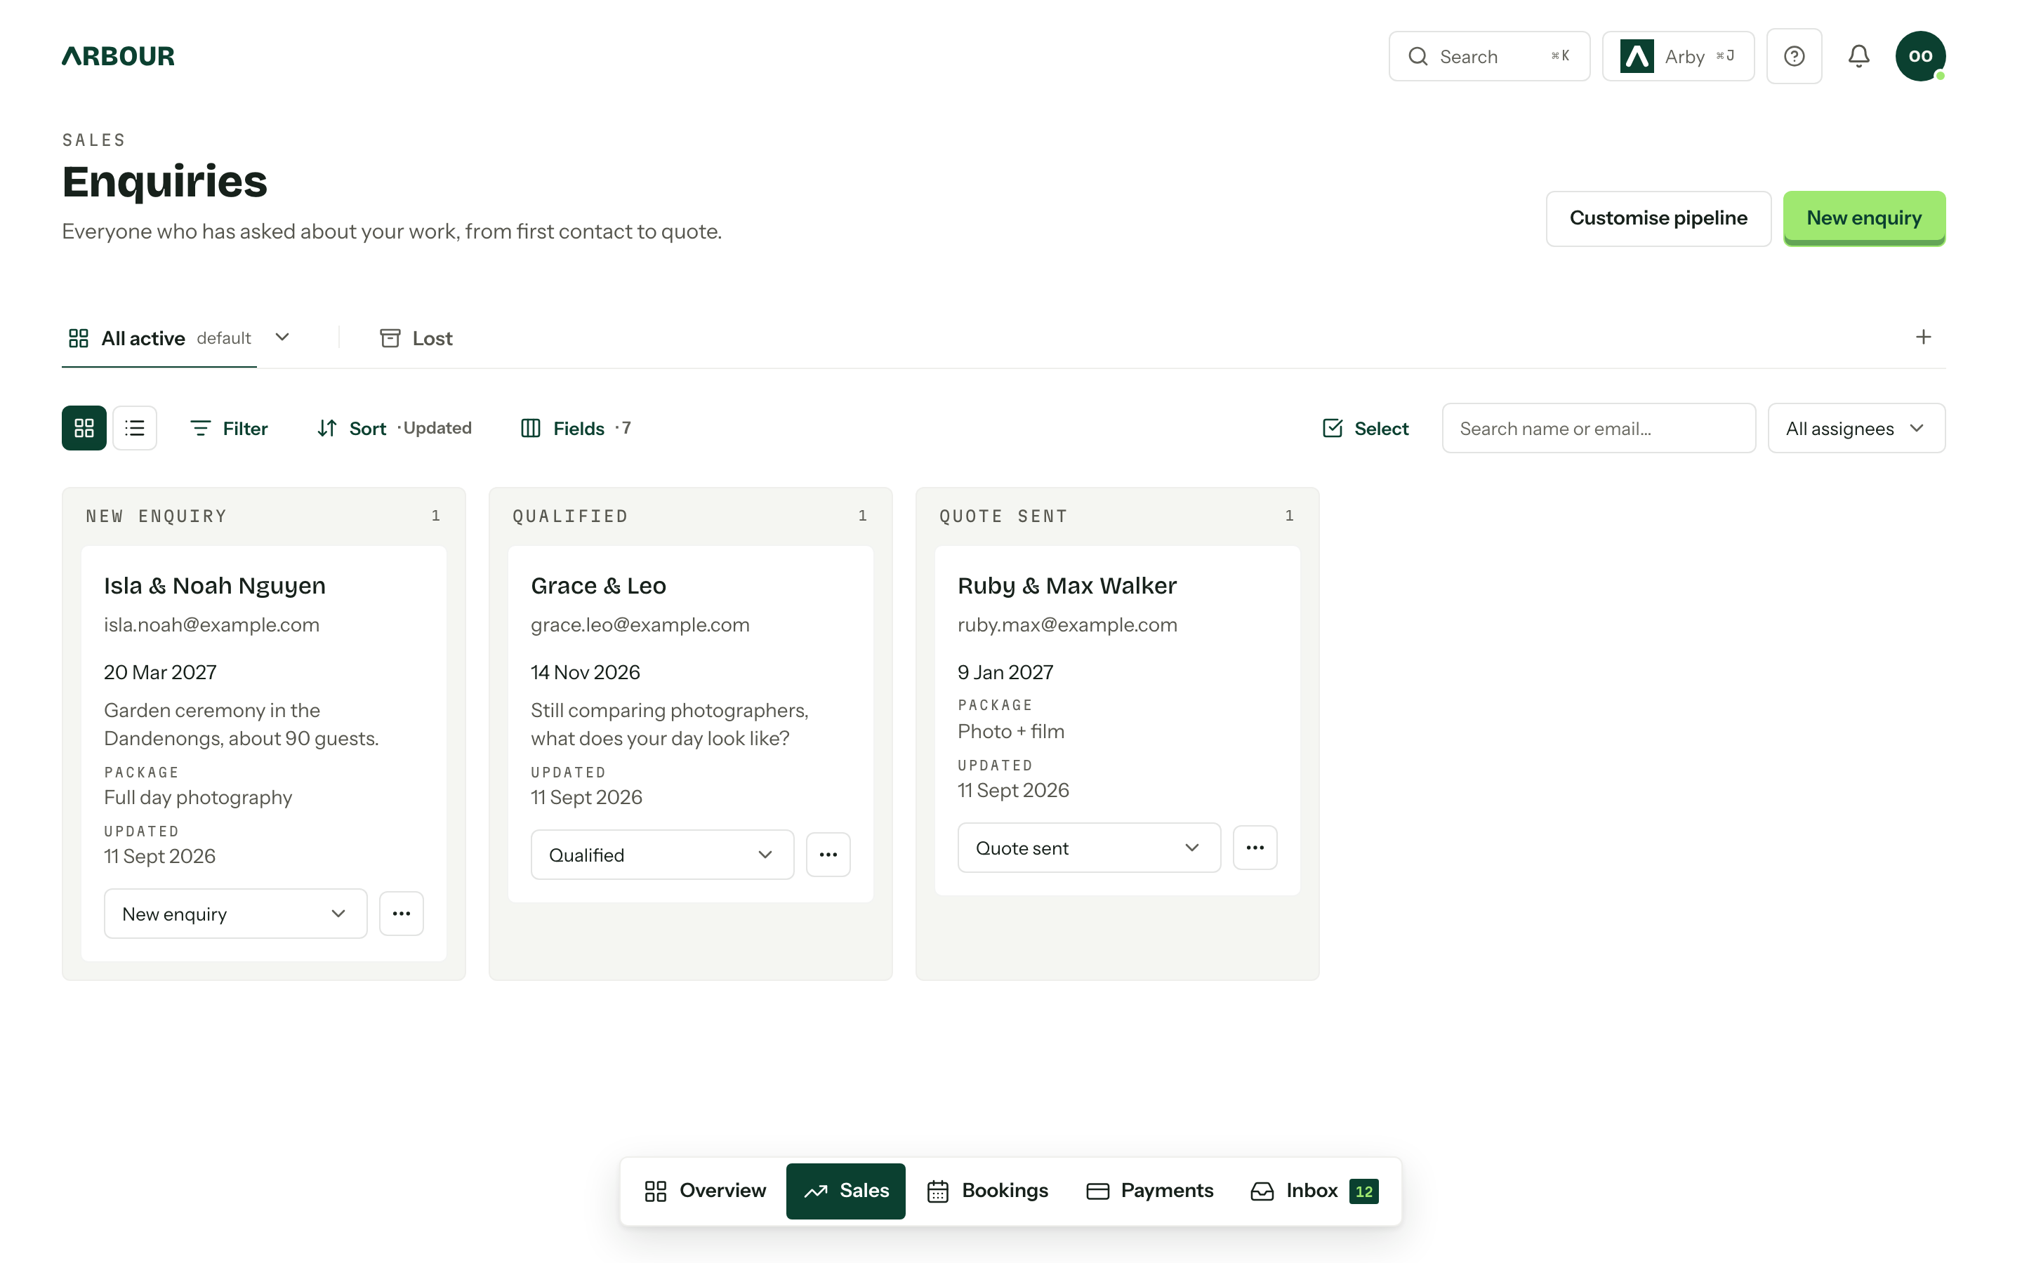Click isla.noah@example.com email
Viewport: 2022px width, 1263px height.
211,624
